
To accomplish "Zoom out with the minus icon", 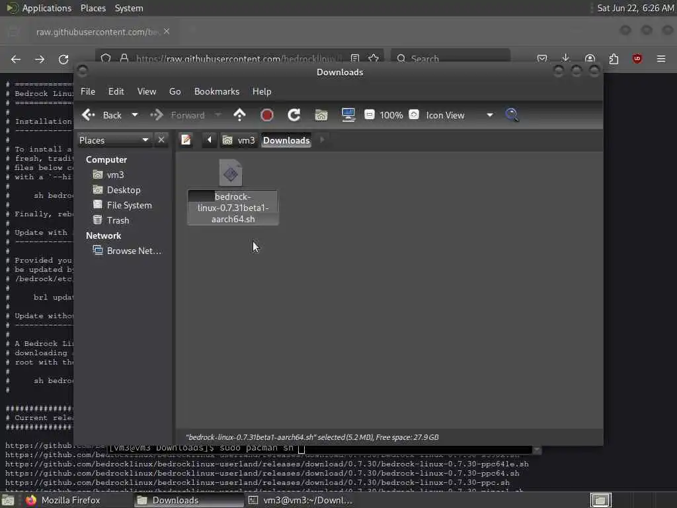I will pyautogui.click(x=369, y=114).
